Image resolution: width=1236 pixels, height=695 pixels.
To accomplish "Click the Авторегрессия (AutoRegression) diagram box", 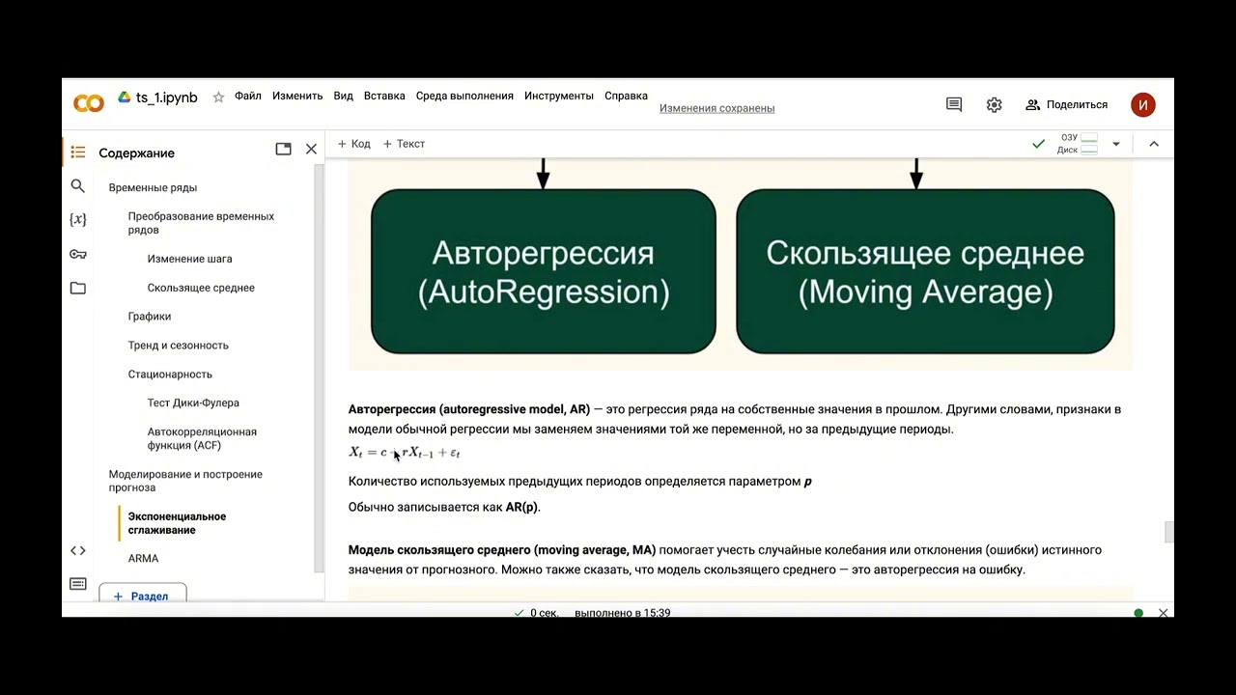I will pos(544,271).
